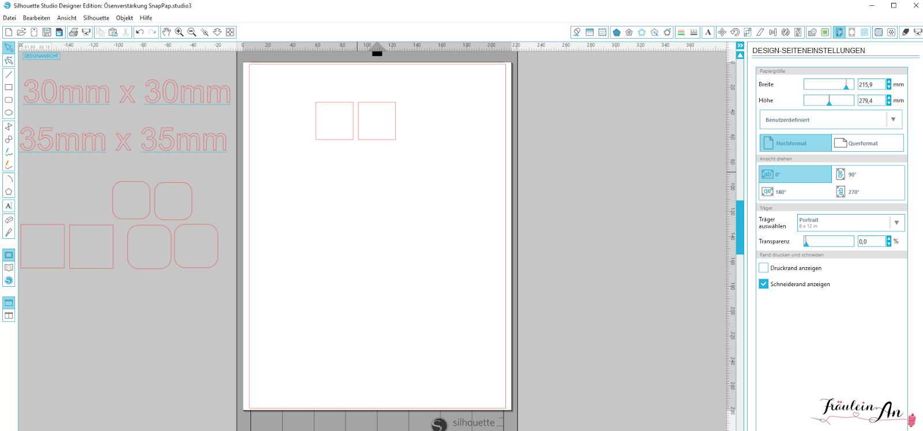Viewport: 923px width, 431px height.
Task: Open the Grid settings icon
Action: (x=864, y=32)
